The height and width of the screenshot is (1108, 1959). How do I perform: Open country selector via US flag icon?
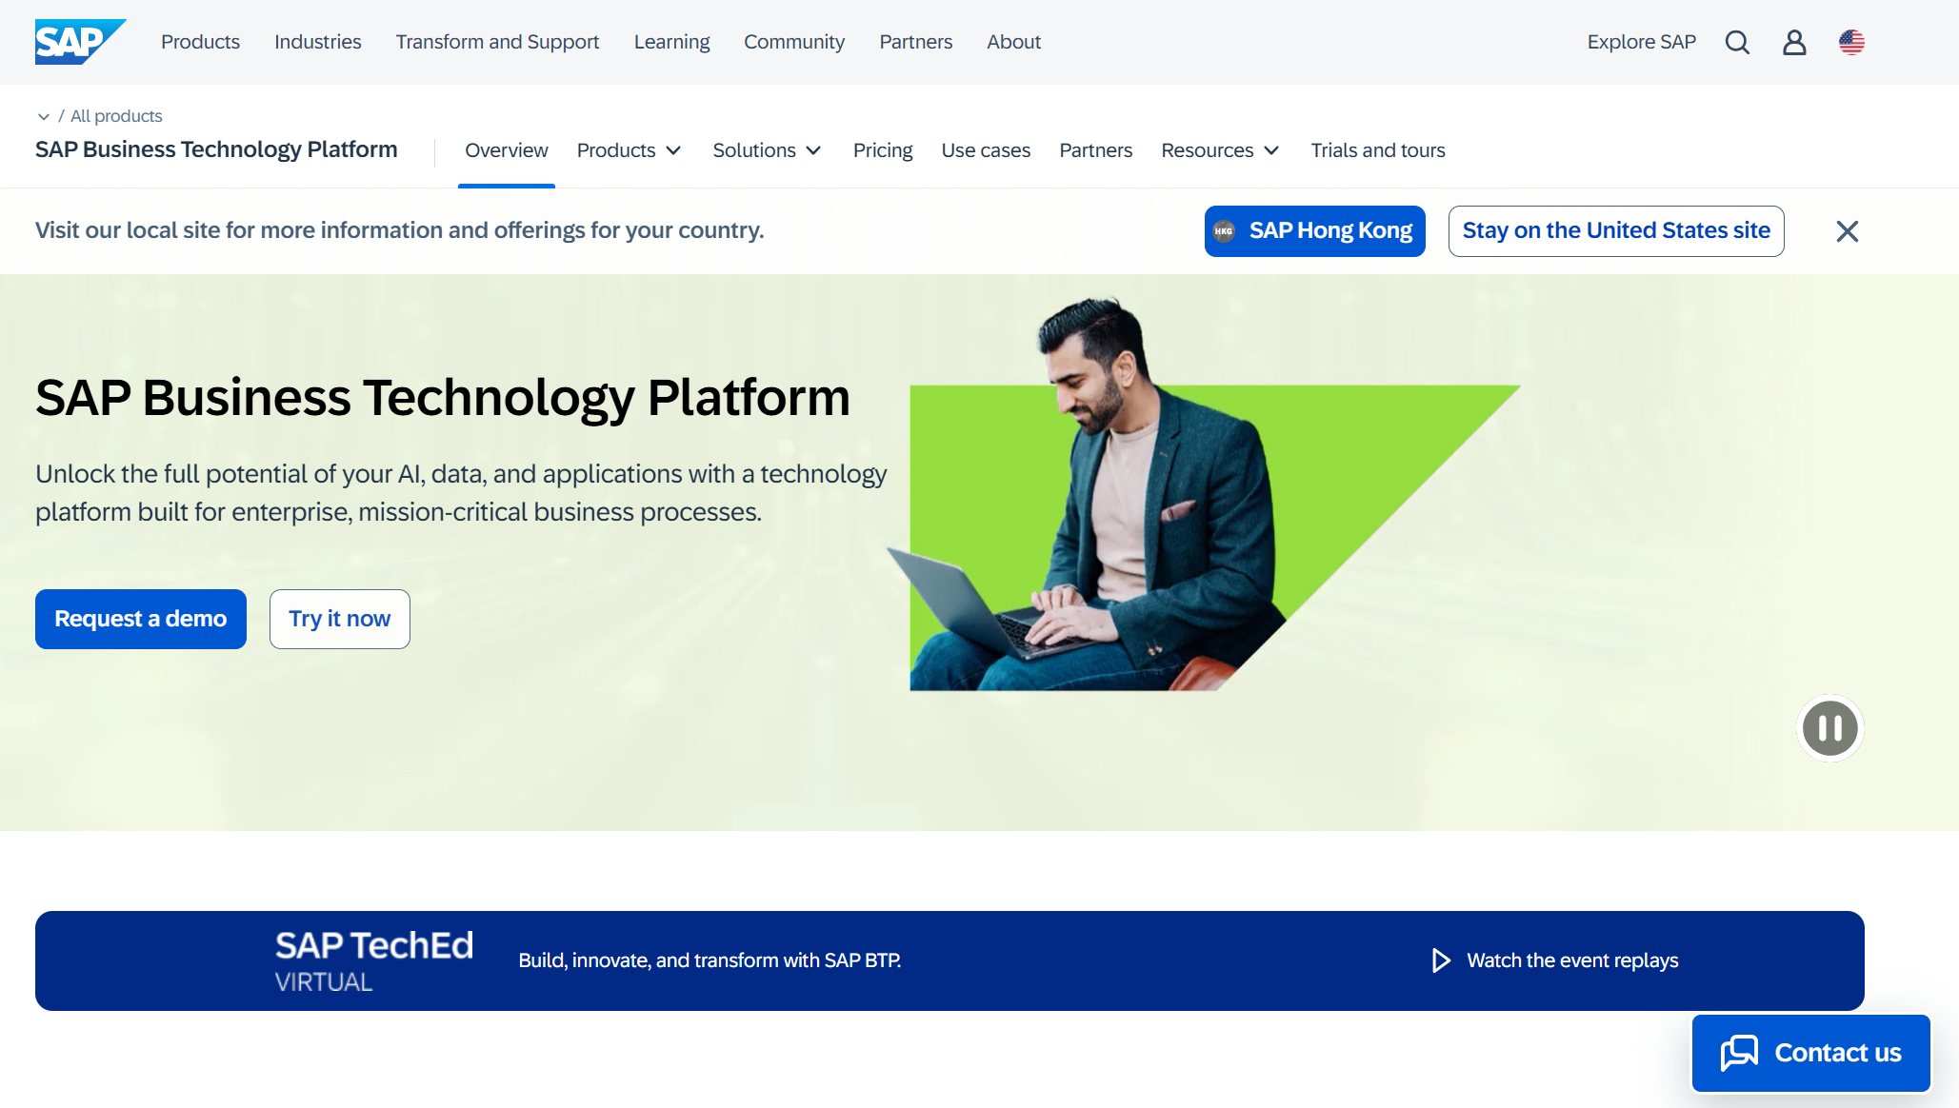tap(1851, 42)
